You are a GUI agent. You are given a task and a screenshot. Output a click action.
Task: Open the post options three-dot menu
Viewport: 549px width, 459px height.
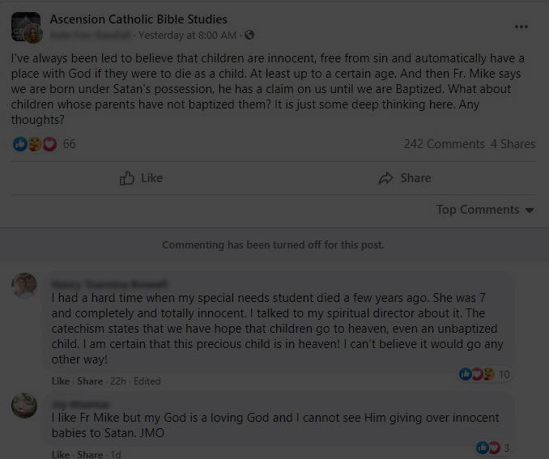[521, 27]
